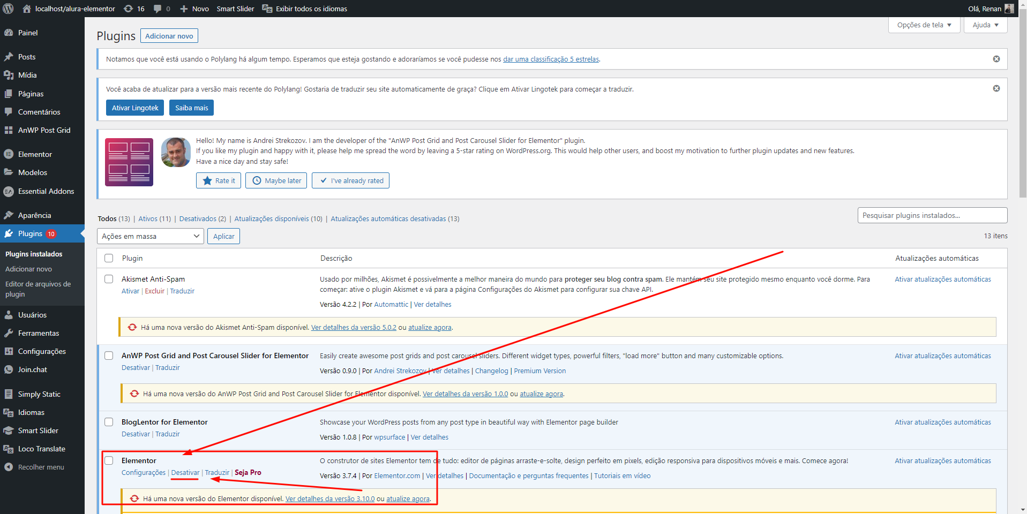Image resolution: width=1027 pixels, height=514 pixels.
Task: Open Ver detalhes da versão 1.0.0 link
Action: pyautogui.click(x=465, y=394)
